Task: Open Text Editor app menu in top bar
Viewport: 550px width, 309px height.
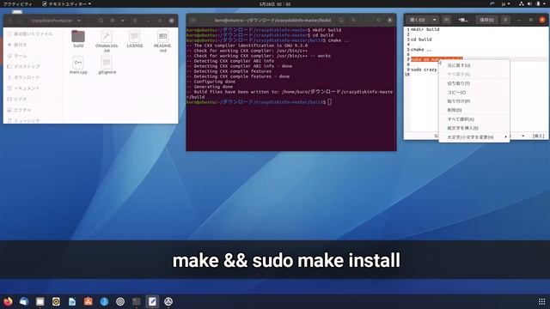Action: (66, 3)
